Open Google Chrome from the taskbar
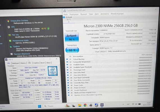The image size is (160, 112). 85,105
